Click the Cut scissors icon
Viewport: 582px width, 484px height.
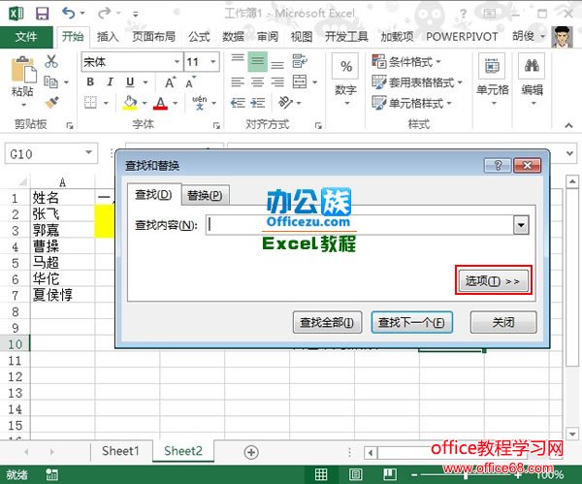tap(51, 61)
